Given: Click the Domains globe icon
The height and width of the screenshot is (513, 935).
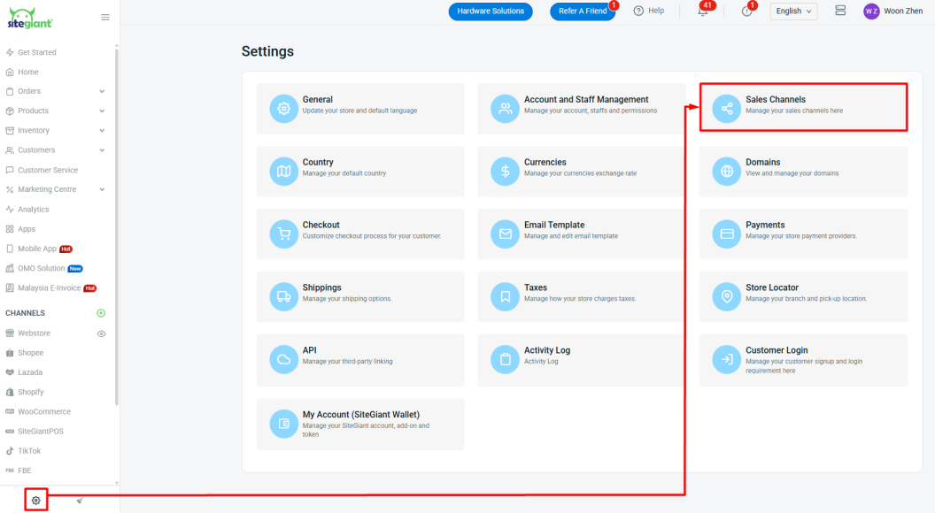Looking at the screenshot, I should pos(727,172).
